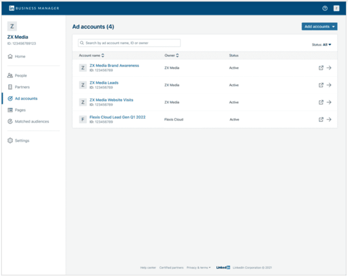This screenshot has width=348, height=277.
Task: Expand Privacy & terms footer menu
Action: 199,267
